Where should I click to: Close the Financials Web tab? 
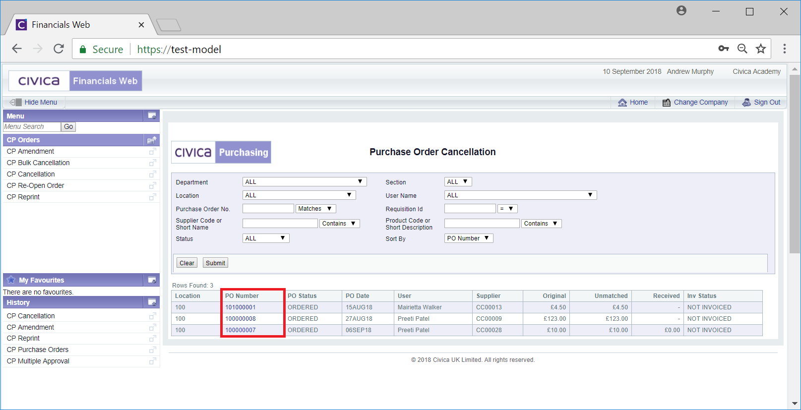141,25
